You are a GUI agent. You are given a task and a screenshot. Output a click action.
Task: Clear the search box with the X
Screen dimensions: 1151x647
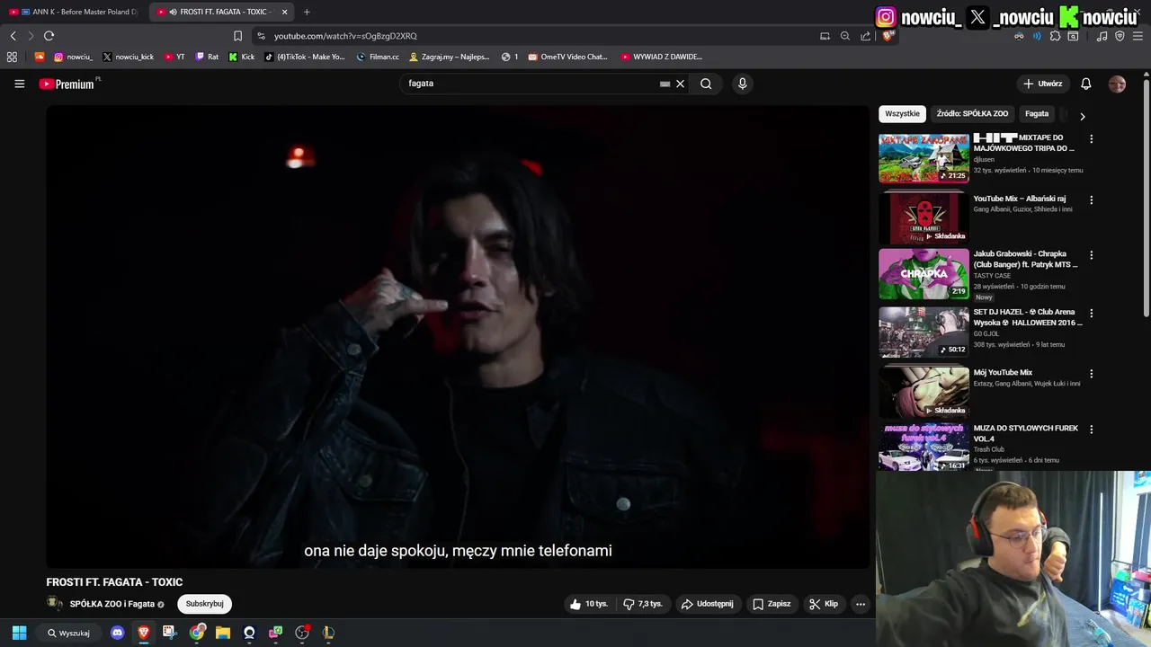point(680,84)
